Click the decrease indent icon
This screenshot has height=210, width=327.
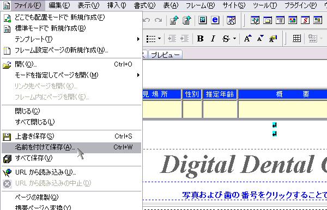[x=172, y=39]
